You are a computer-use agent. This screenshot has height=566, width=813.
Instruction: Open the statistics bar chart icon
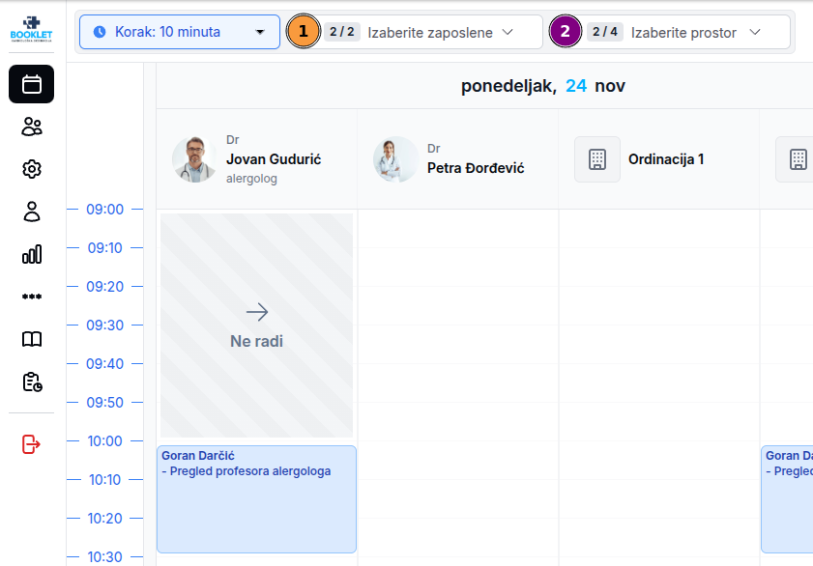[32, 254]
